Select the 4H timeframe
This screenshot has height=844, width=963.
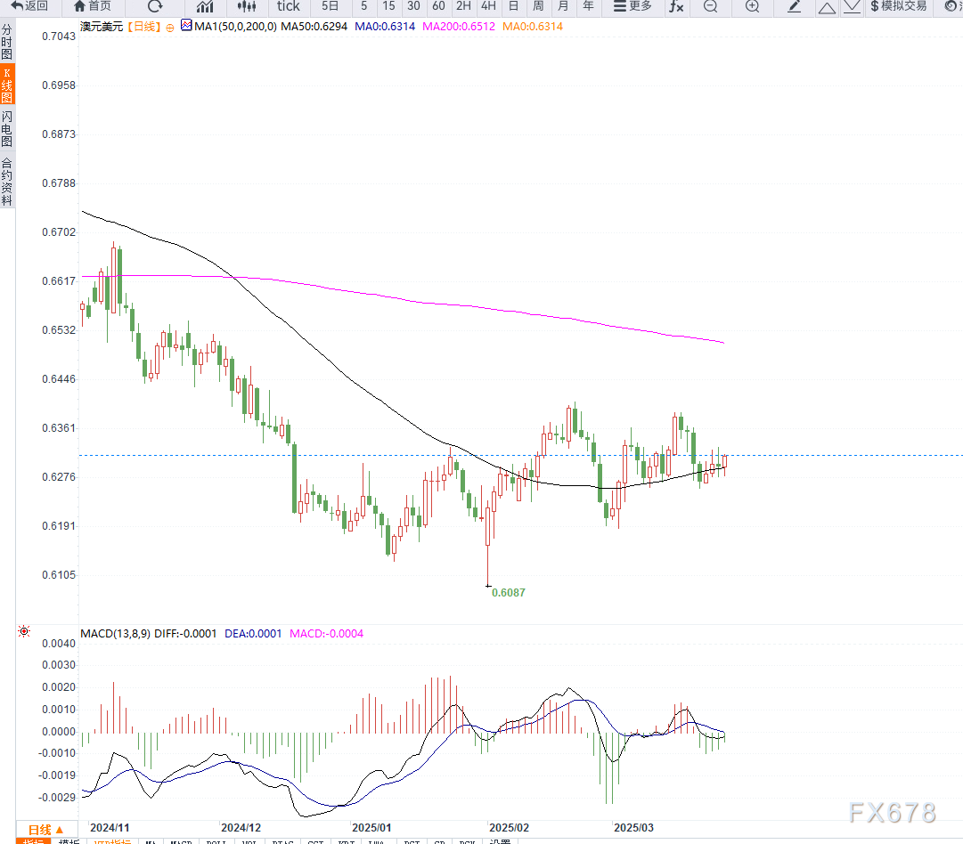488,6
